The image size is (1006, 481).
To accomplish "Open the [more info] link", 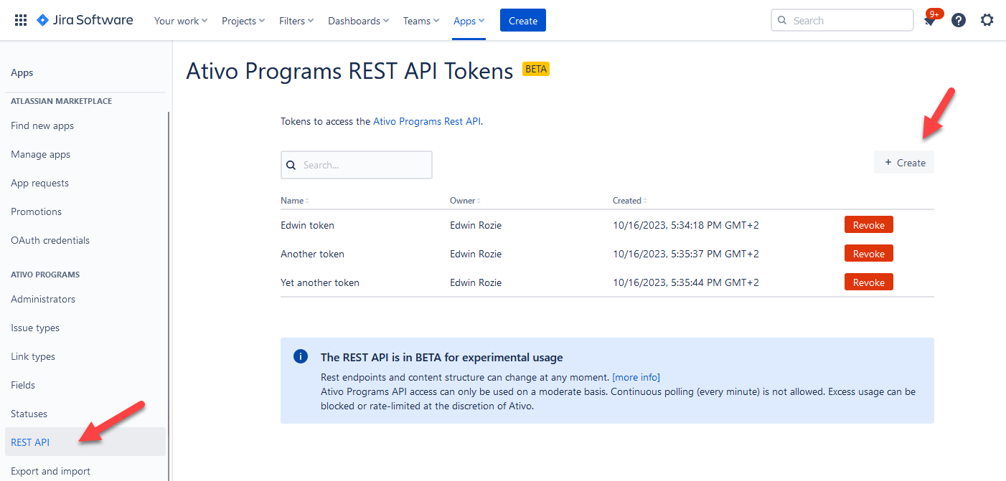I will pyautogui.click(x=636, y=377).
